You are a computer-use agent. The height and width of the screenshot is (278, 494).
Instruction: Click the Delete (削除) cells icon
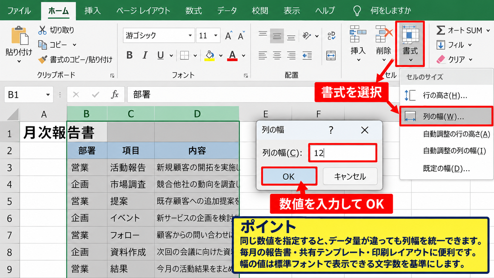coord(384,34)
